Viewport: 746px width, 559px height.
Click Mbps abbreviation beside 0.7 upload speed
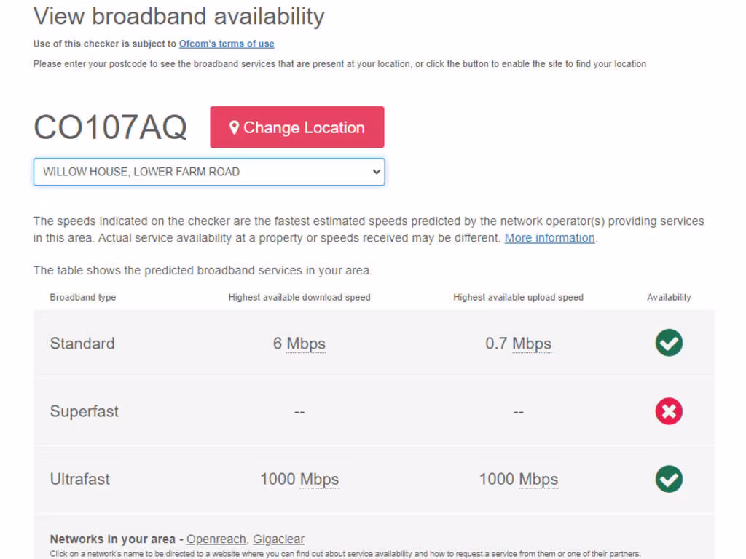tap(532, 344)
